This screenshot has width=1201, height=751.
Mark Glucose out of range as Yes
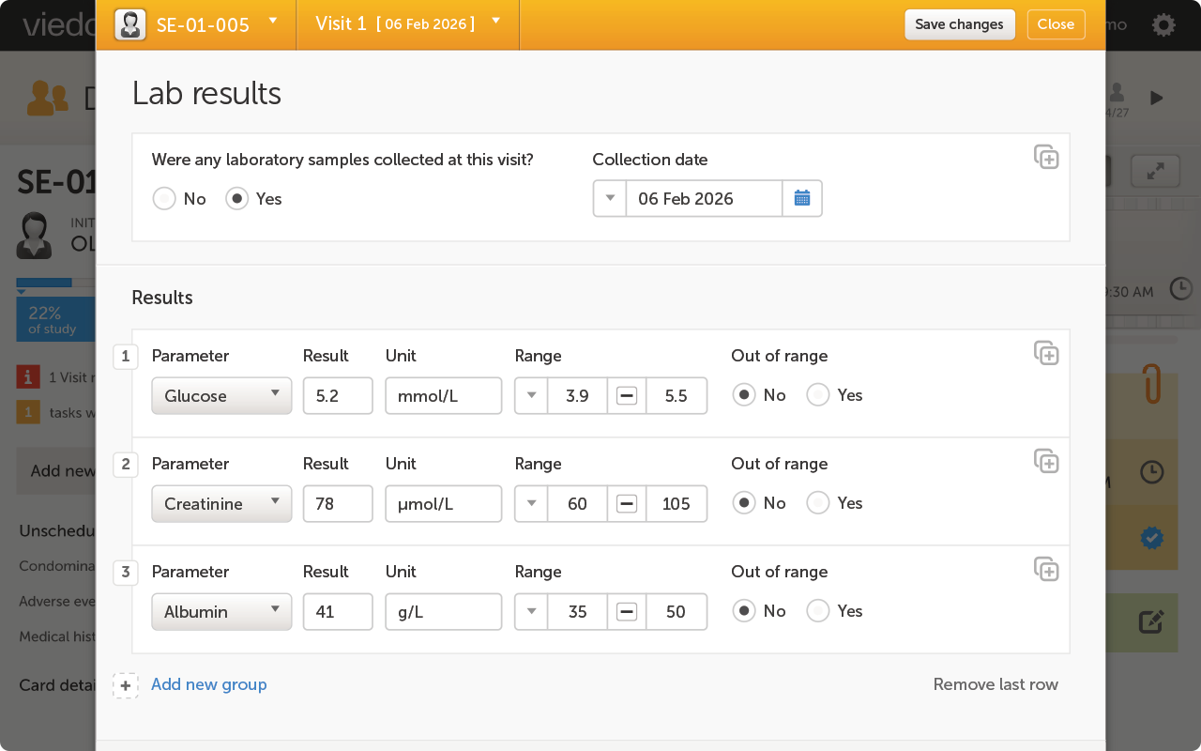[818, 395]
